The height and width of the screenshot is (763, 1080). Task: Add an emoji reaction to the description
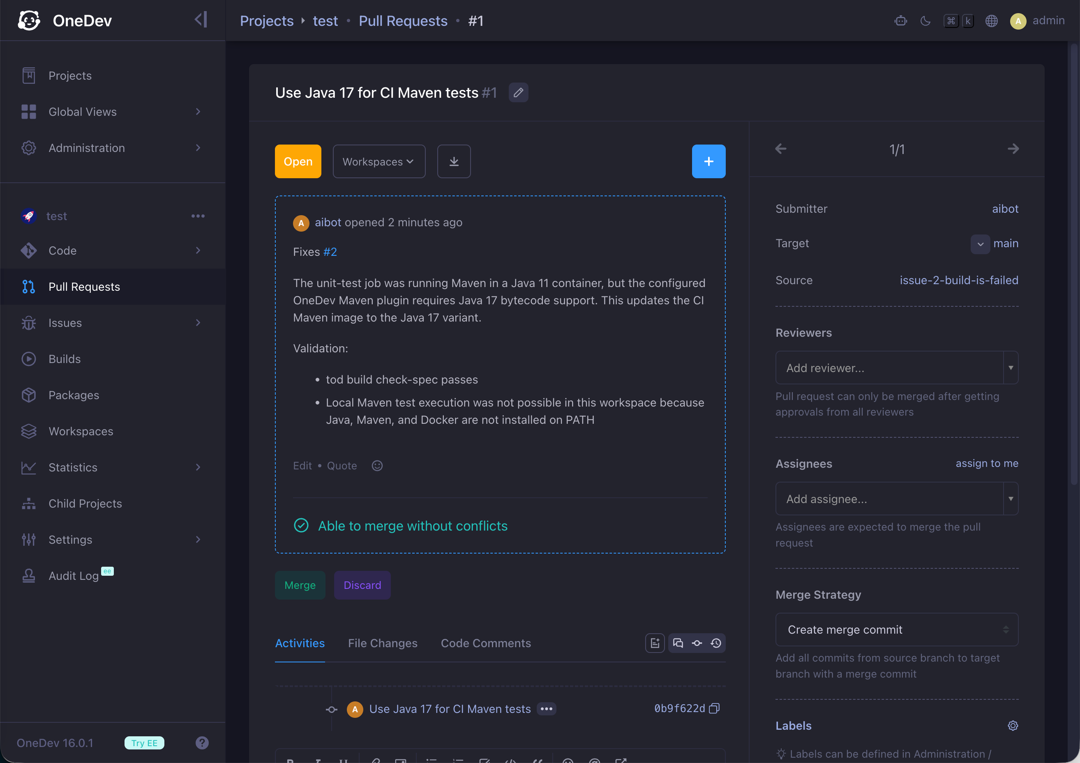click(x=377, y=465)
